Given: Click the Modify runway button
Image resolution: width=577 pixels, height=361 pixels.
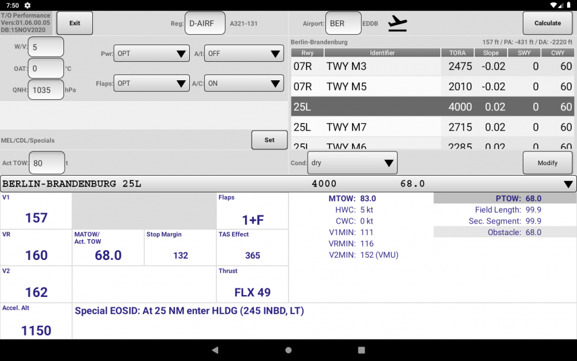Looking at the screenshot, I should coord(548,163).
